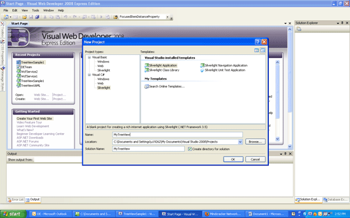Click the toolbar options overflow arrow

171,18
